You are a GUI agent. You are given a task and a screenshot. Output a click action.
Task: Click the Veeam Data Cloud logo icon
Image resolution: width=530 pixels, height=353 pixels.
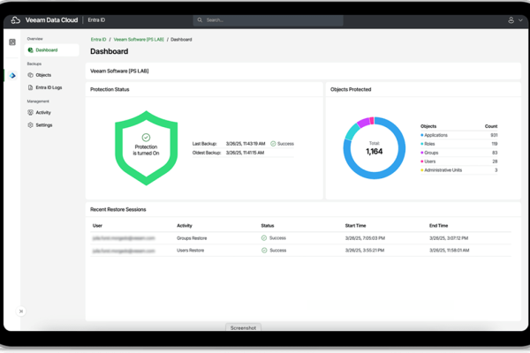click(x=16, y=20)
